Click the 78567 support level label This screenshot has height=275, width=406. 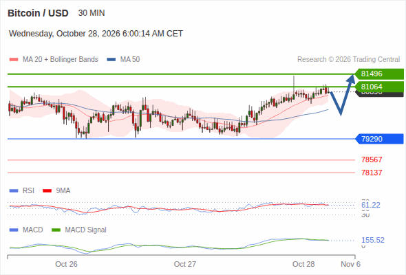pos(372,159)
